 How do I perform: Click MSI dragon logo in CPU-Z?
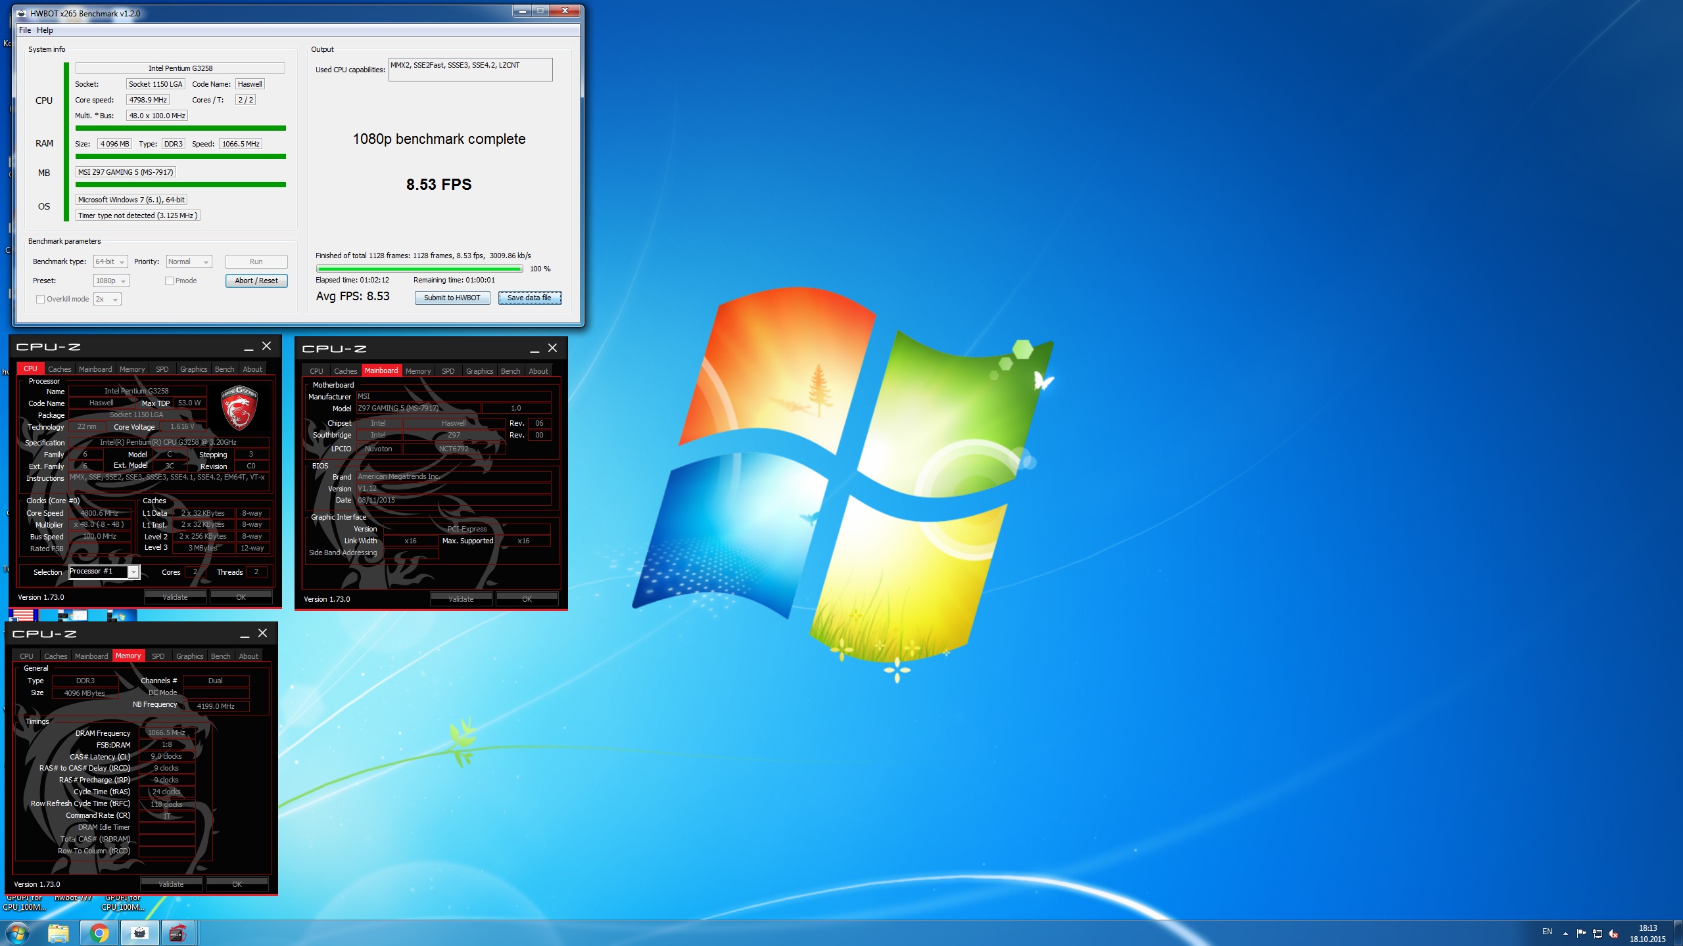[239, 407]
